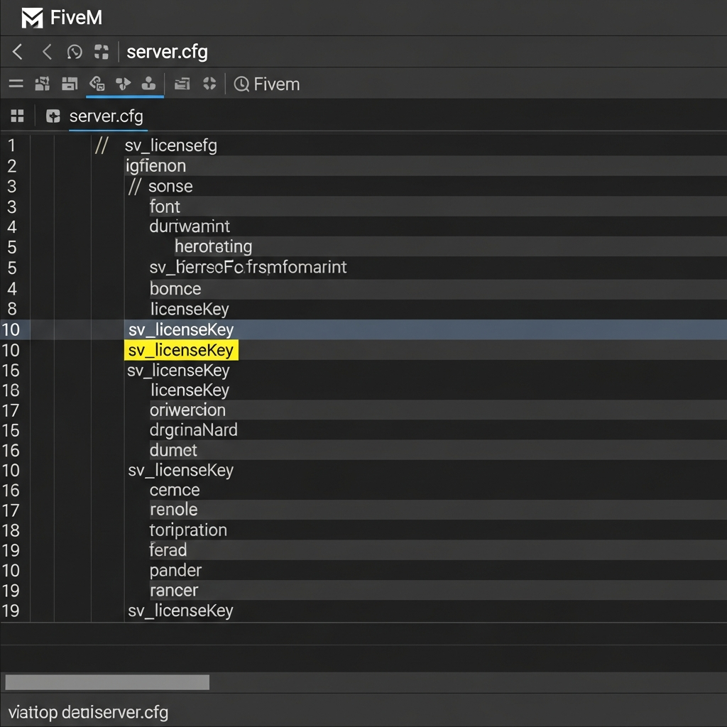Click the horizontal scrollbar thumb

[x=107, y=682]
